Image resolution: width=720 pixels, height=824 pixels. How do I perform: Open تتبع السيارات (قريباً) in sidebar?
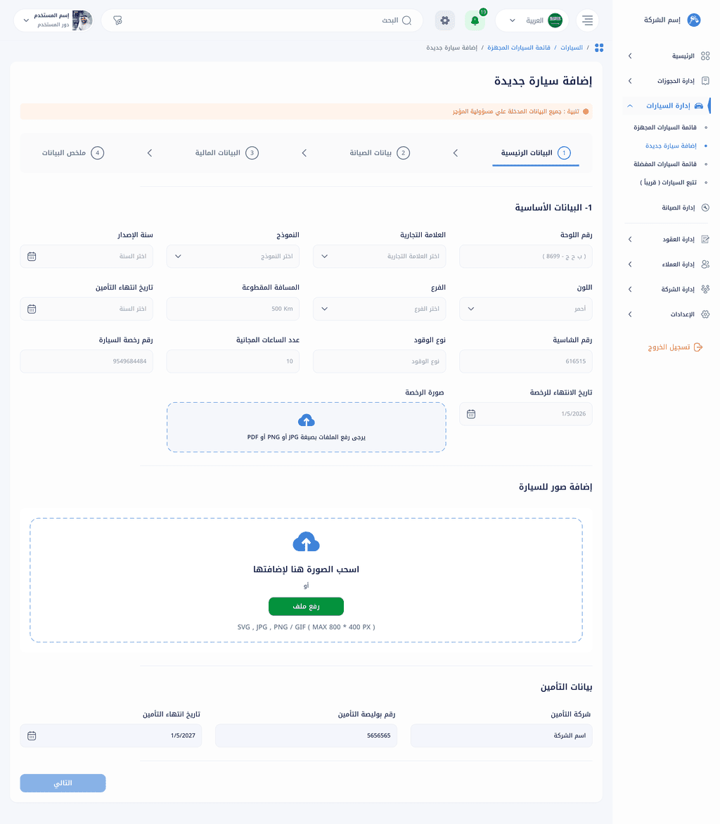coord(668,183)
